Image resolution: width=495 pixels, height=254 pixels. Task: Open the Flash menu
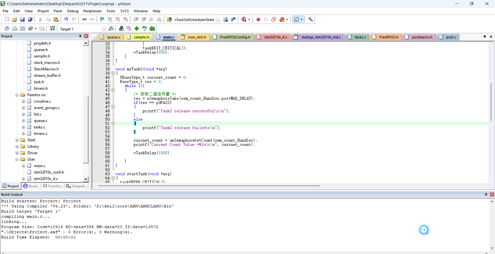(x=58, y=11)
